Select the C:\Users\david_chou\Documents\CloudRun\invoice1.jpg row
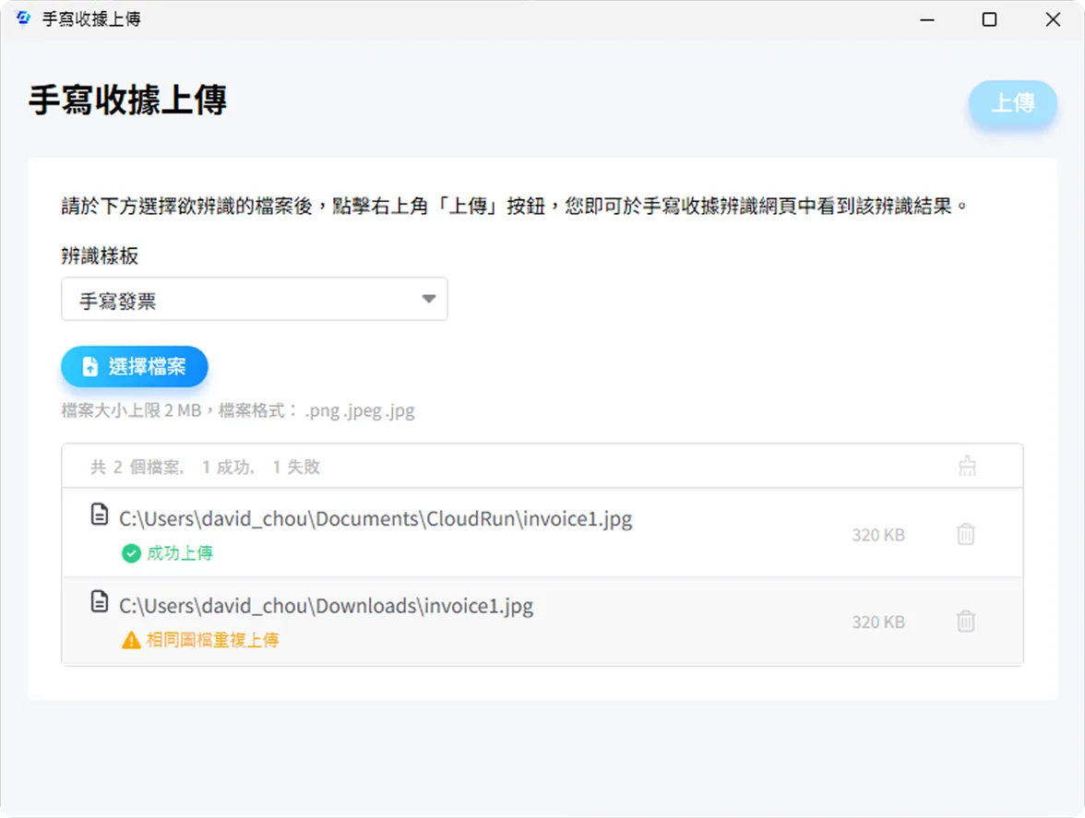Viewport: 1085px width, 818px height. click(x=542, y=533)
